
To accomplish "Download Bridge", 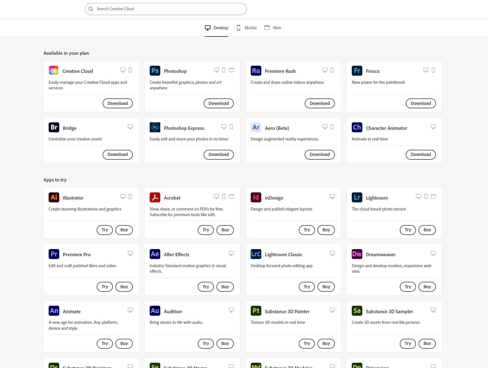I will [118, 154].
